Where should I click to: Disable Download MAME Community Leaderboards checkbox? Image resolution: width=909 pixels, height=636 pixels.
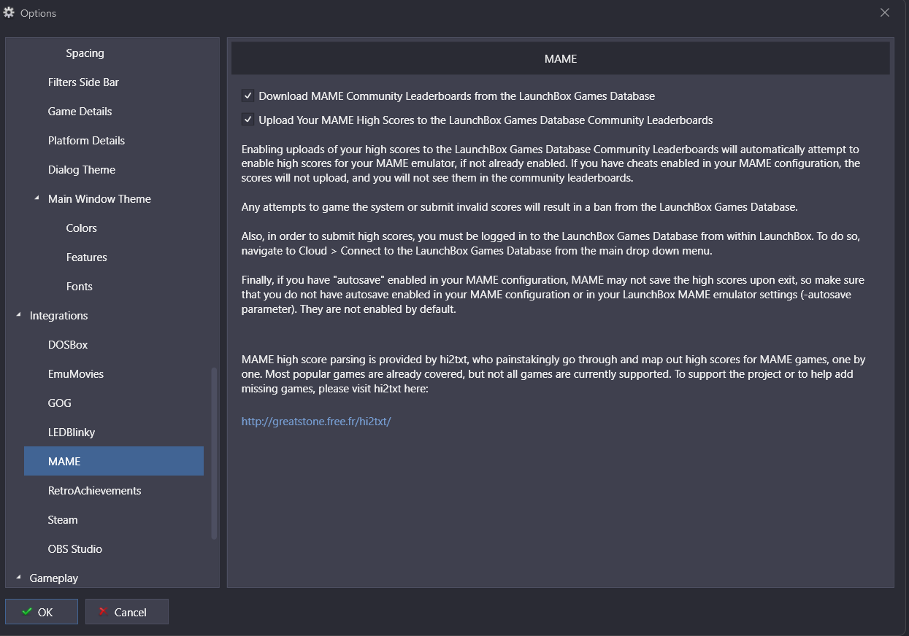248,96
